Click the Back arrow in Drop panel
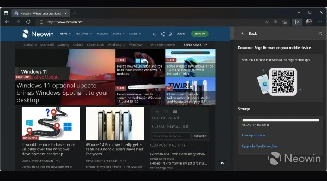327x184 pixels. click(x=243, y=33)
